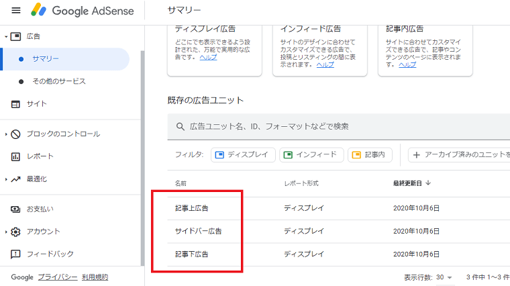Click the Google AdSense logo
The image size is (510, 286).
click(83, 11)
